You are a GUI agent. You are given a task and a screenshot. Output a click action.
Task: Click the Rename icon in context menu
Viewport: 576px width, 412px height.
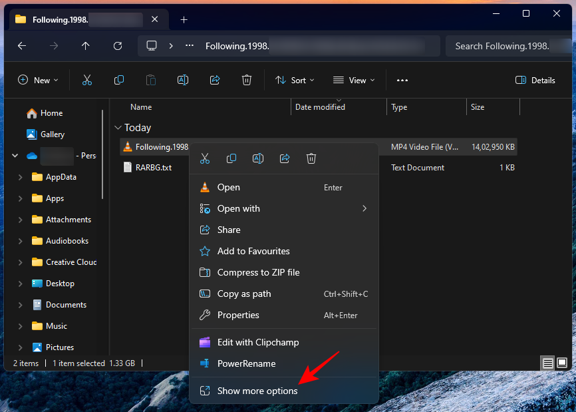pyautogui.click(x=258, y=158)
